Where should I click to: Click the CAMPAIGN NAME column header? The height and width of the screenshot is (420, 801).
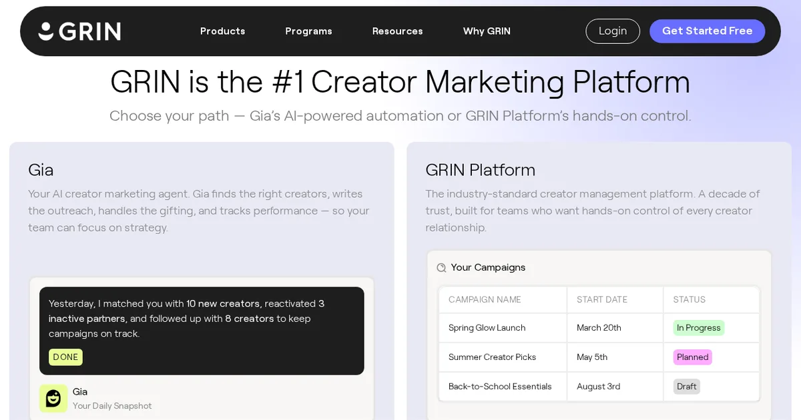point(485,300)
